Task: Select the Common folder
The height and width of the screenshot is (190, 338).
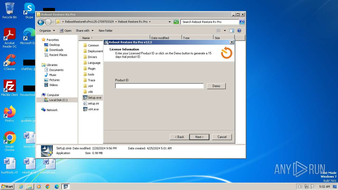Action: click(x=91, y=45)
